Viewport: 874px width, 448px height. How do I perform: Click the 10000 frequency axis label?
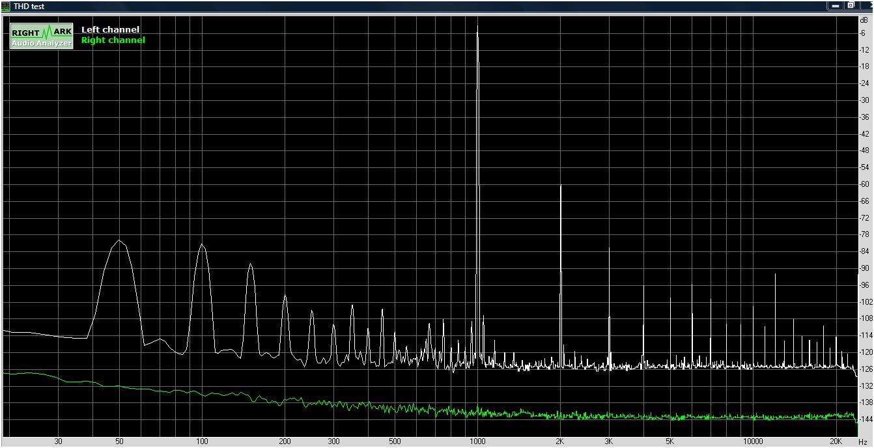[x=753, y=441]
